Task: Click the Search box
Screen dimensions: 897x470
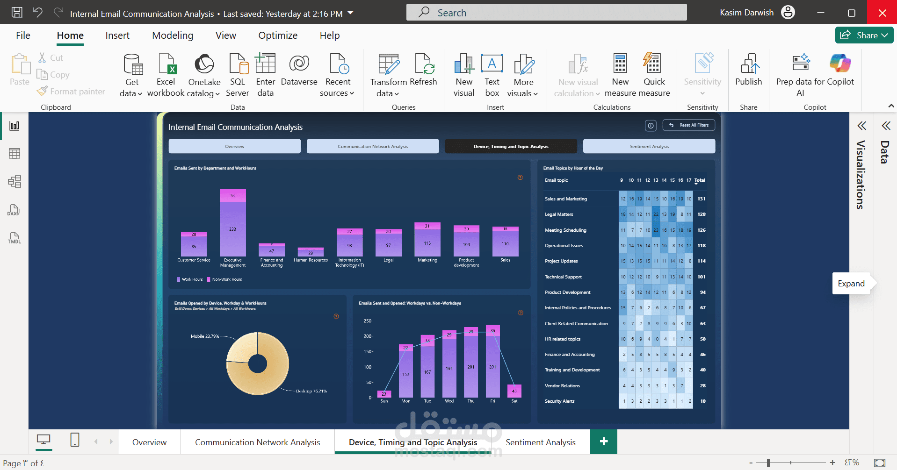Action: (x=547, y=13)
